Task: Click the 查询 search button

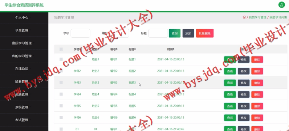Action: point(175,33)
